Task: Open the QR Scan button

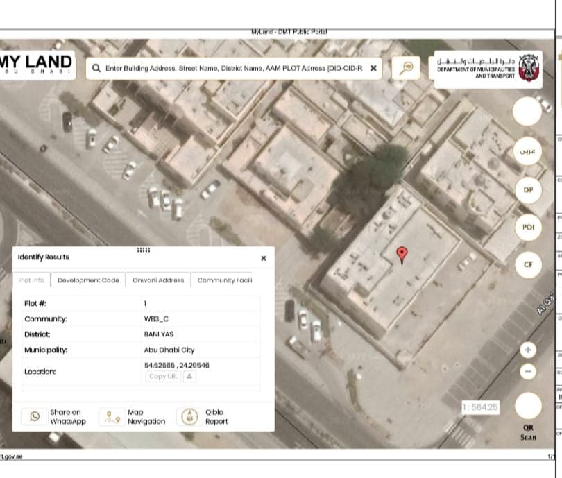Action: point(527,407)
